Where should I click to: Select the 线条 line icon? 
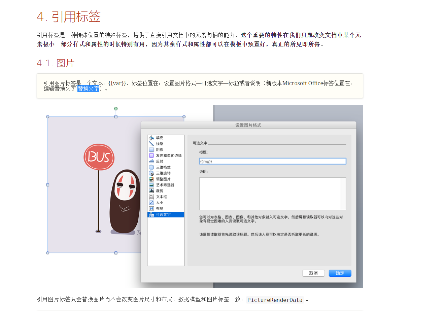click(151, 144)
